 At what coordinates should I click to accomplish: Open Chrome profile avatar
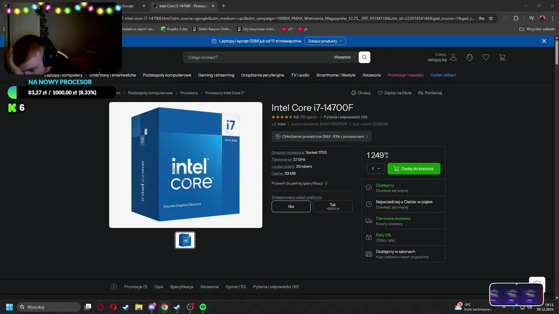point(542,18)
